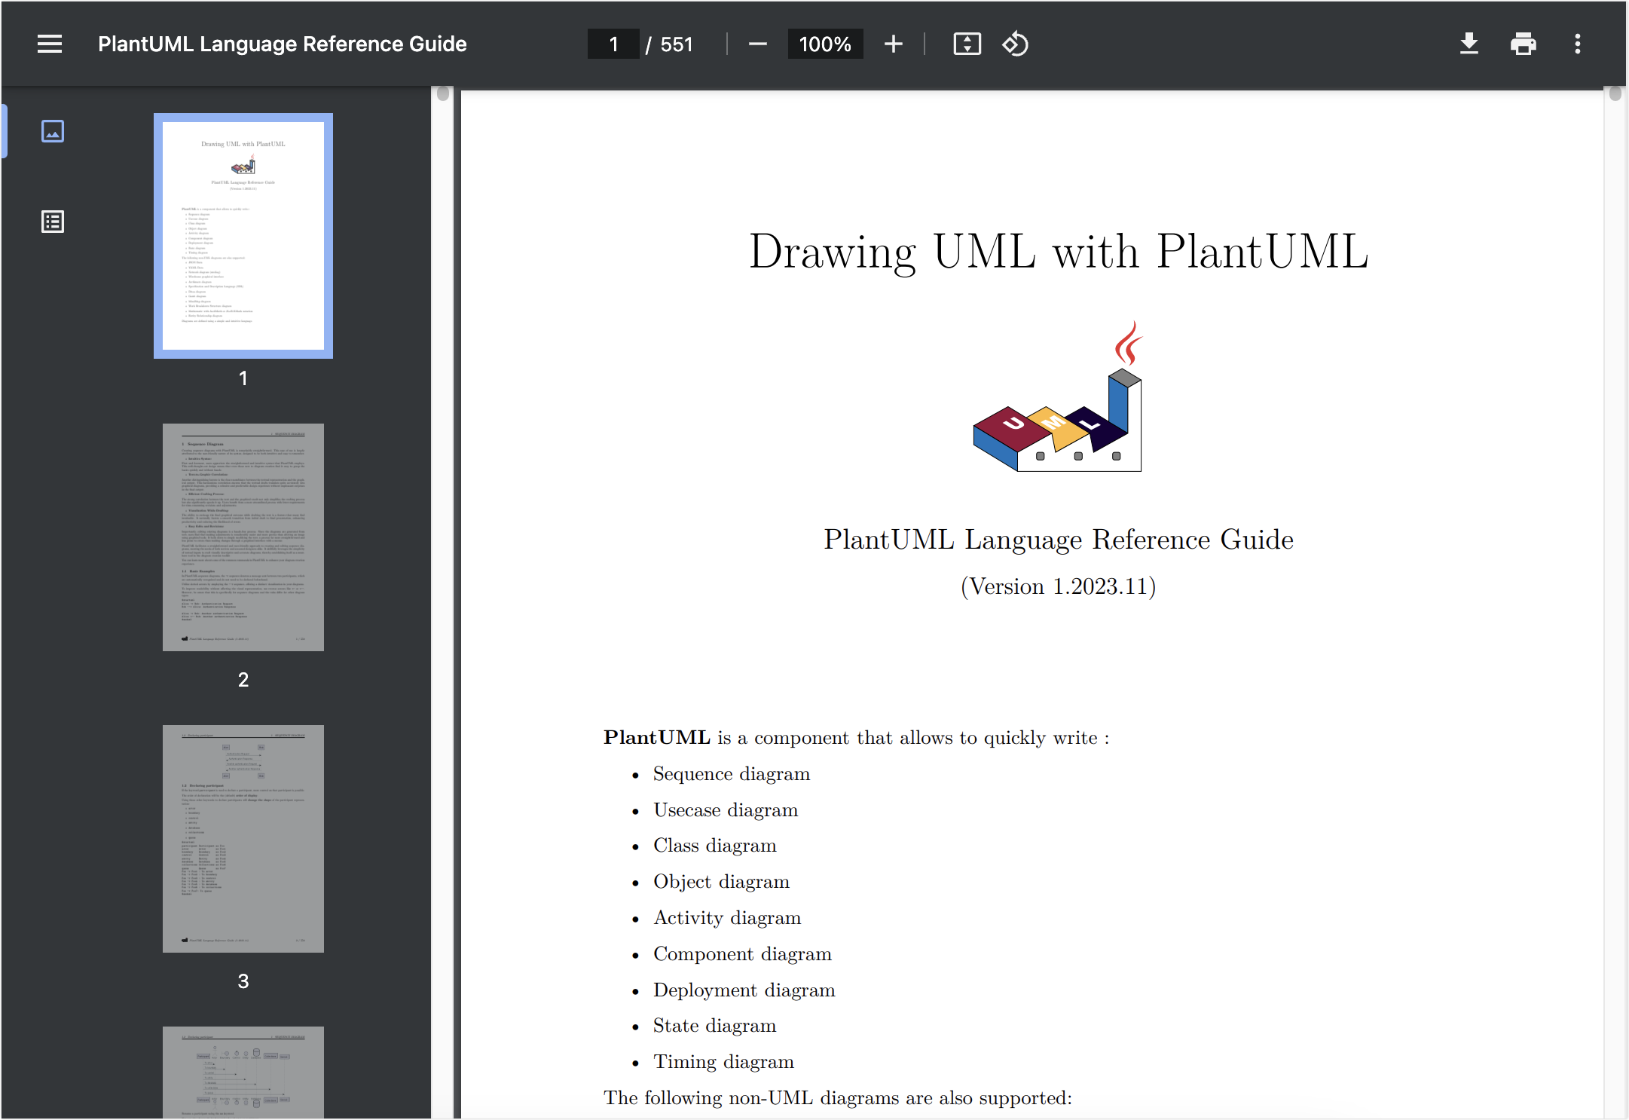The height and width of the screenshot is (1120, 1629).
Task: Click the zoom out minus button
Action: pos(758,44)
